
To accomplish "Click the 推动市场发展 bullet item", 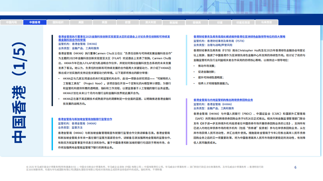I will coord(207,66).
